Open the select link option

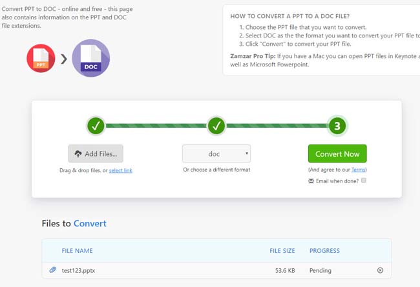pos(121,170)
